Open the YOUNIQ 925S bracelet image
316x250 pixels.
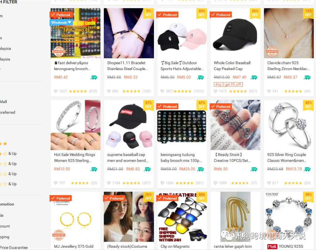point(288,217)
